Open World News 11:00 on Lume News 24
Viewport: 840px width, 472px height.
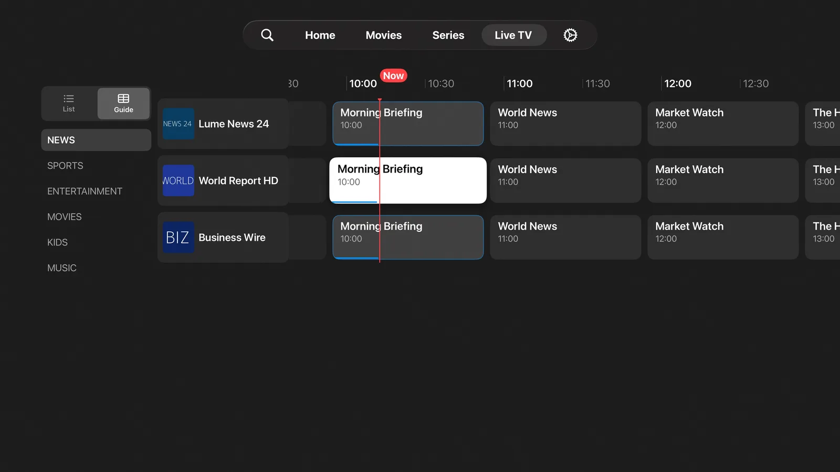tap(565, 124)
